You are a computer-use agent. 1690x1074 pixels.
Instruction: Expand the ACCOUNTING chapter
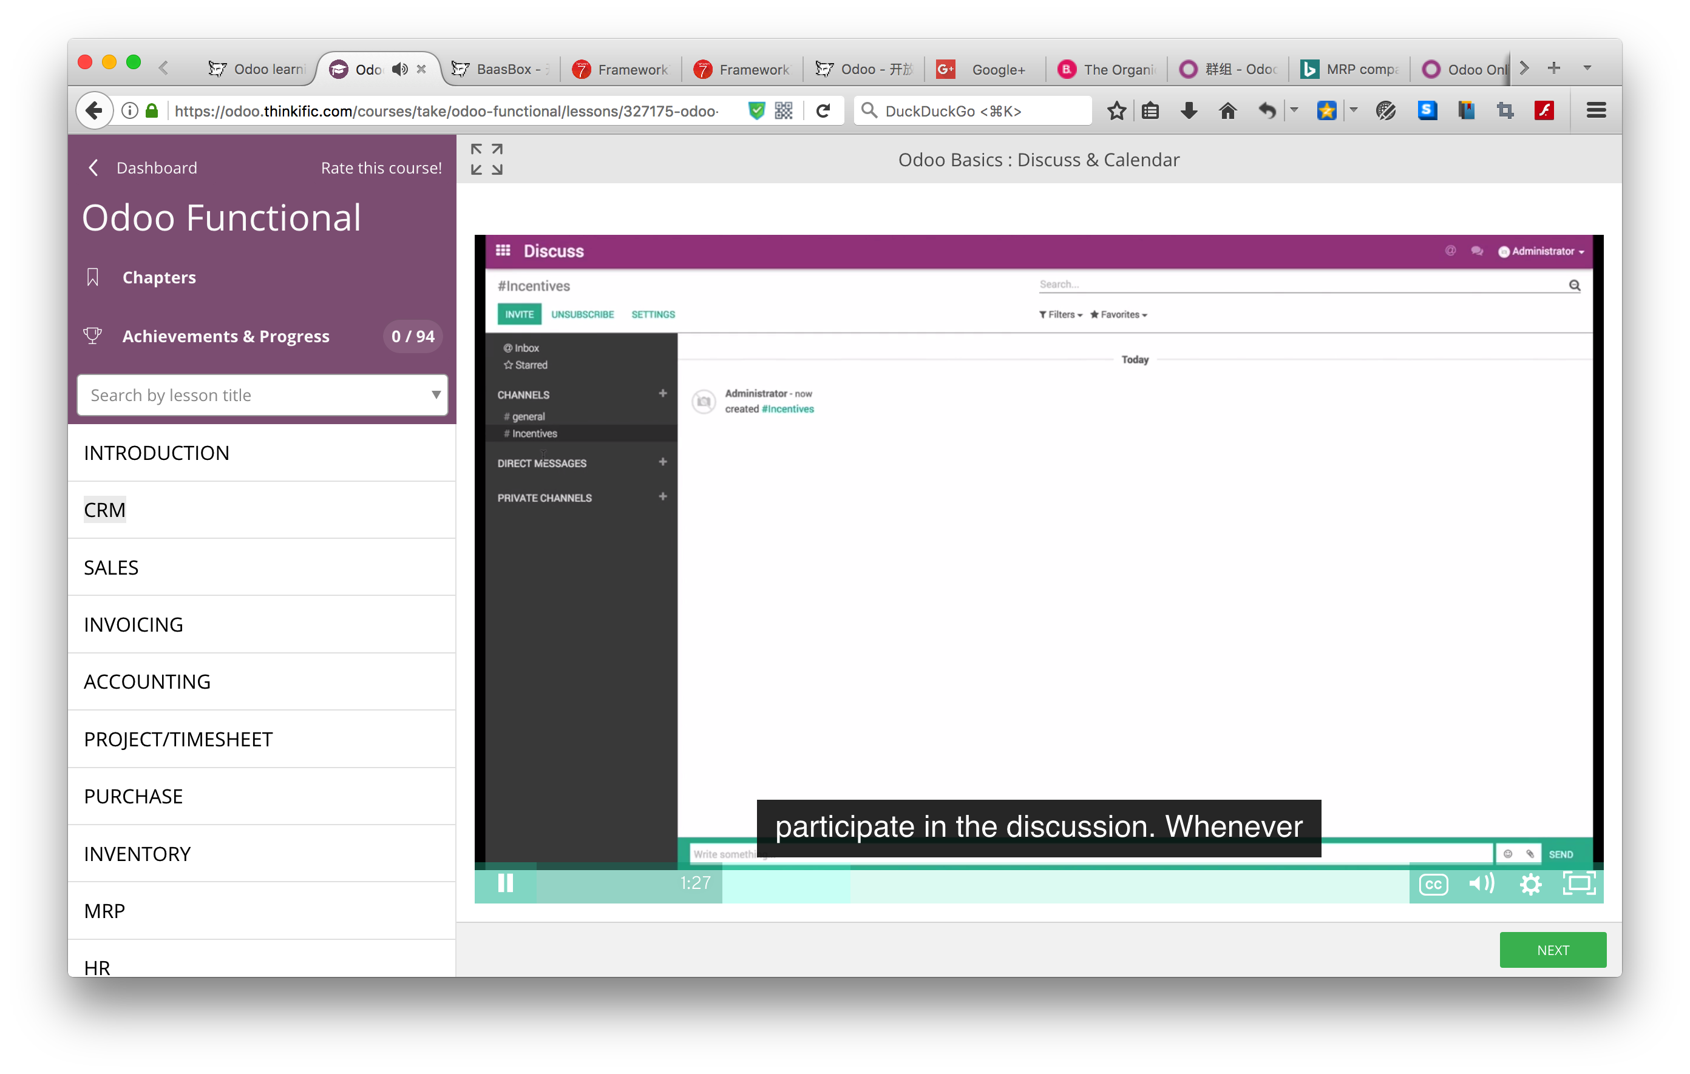147,682
